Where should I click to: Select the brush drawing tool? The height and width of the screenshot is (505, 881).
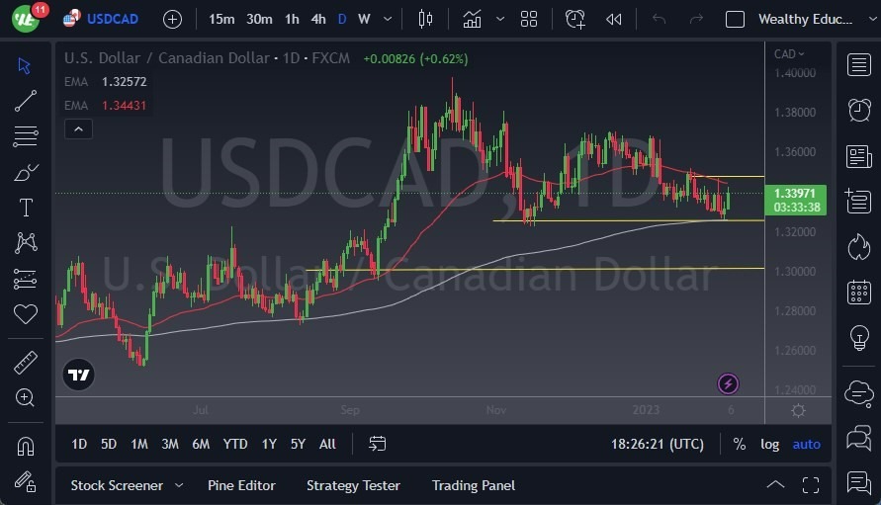pyautogui.click(x=26, y=172)
